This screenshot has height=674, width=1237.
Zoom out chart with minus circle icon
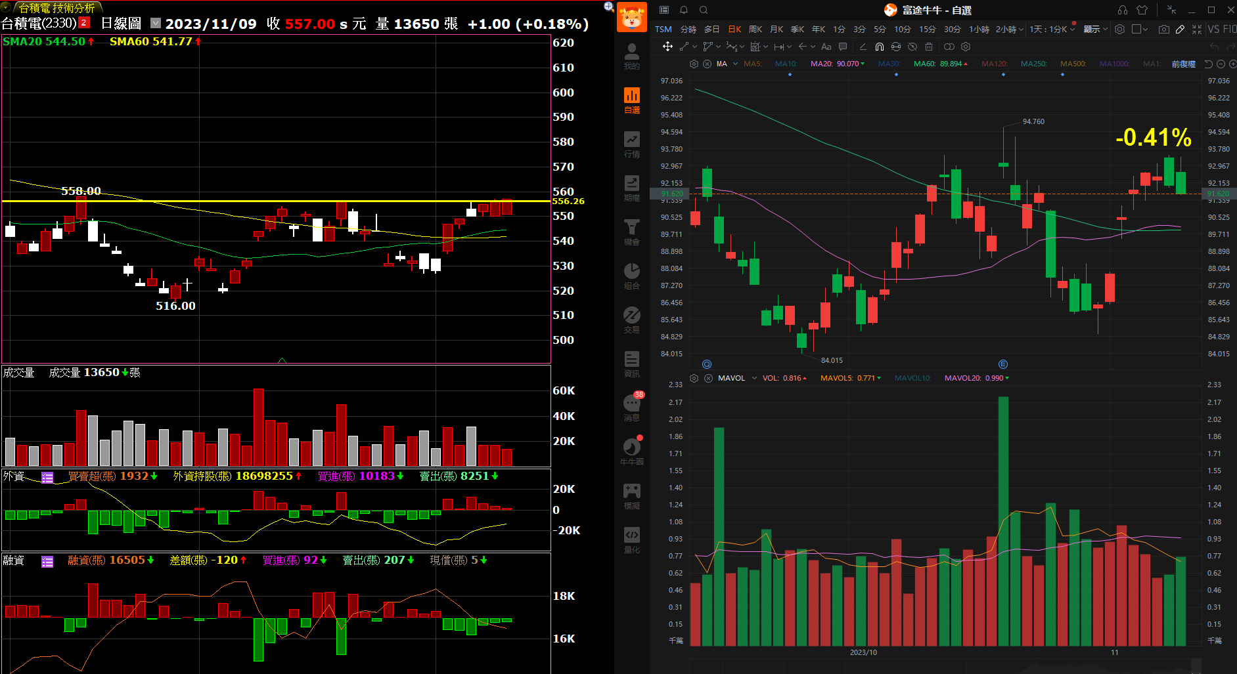coord(1221,64)
